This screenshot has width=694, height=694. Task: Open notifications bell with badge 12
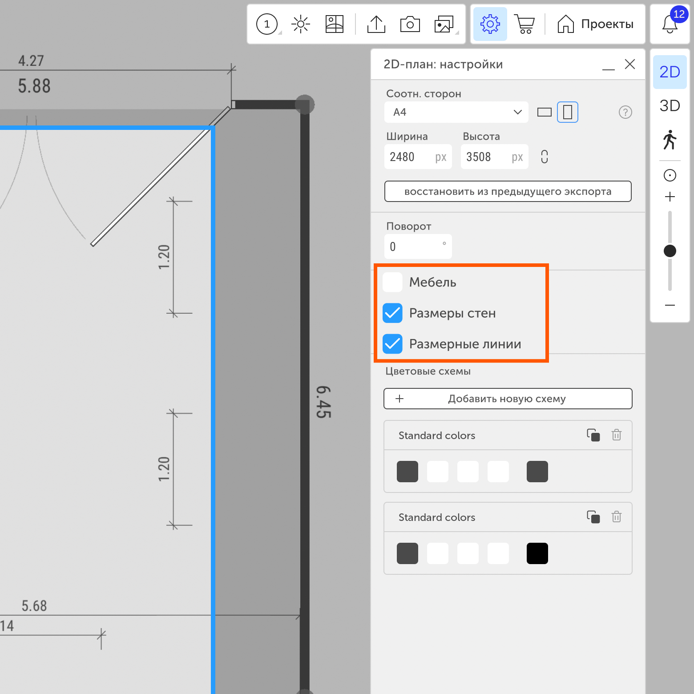coord(670,24)
